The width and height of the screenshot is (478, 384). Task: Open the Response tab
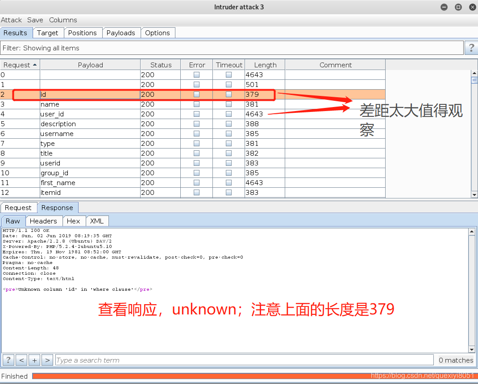(x=57, y=208)
